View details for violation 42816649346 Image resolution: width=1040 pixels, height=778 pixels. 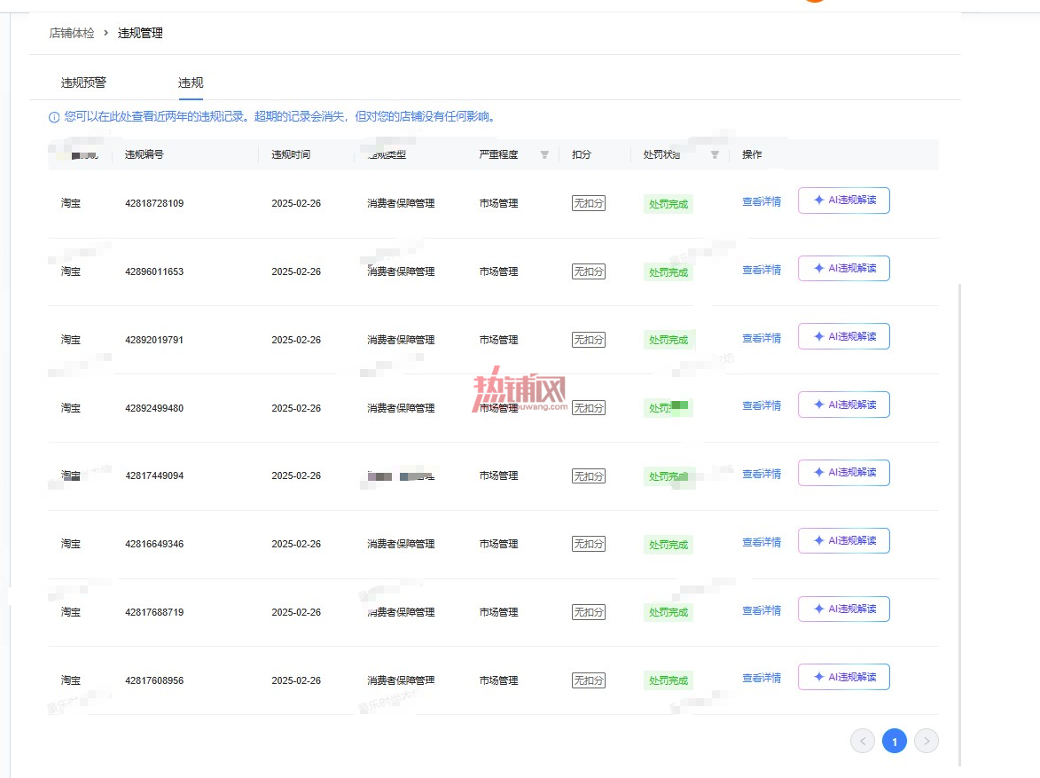(762, 542)
